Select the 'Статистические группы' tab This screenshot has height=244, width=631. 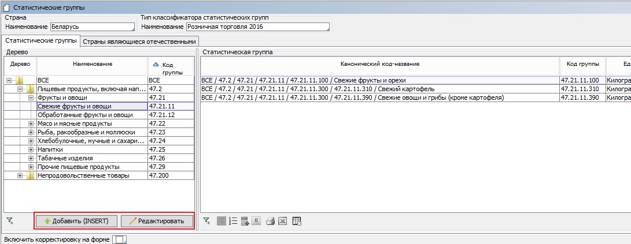pos(40,41)
